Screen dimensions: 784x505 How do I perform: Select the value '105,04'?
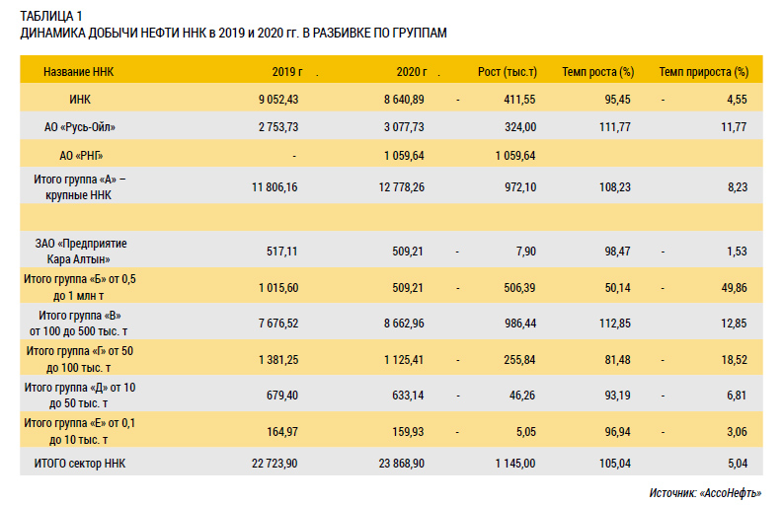pos(615,464)
